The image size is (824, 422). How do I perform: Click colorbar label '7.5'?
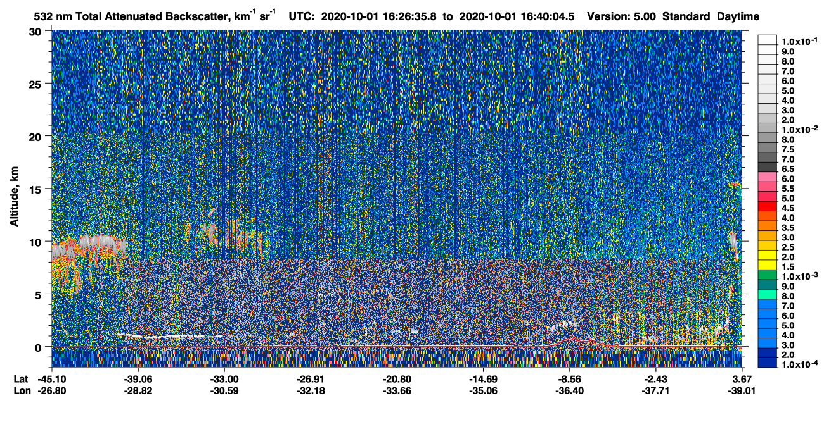pos(788,150)
